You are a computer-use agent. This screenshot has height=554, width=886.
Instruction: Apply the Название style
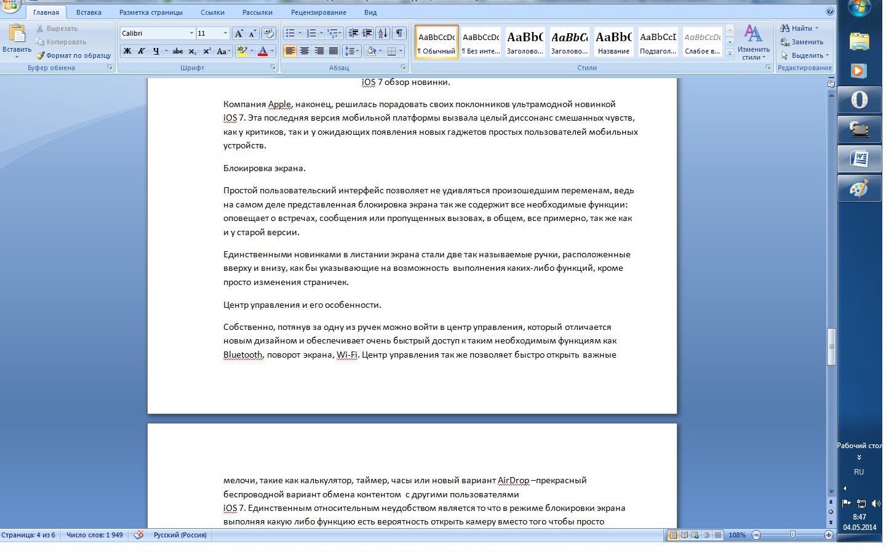click(613, 42)
